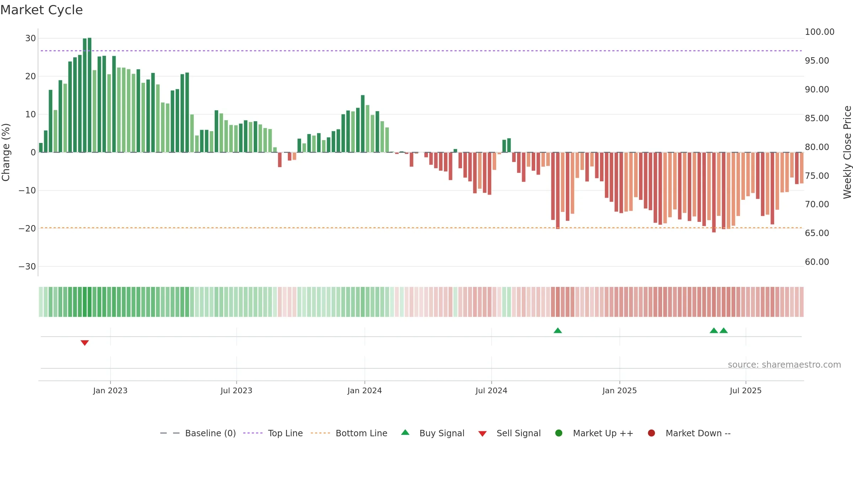Toggle the Buy Signal legend entry

tap(433, 433)
